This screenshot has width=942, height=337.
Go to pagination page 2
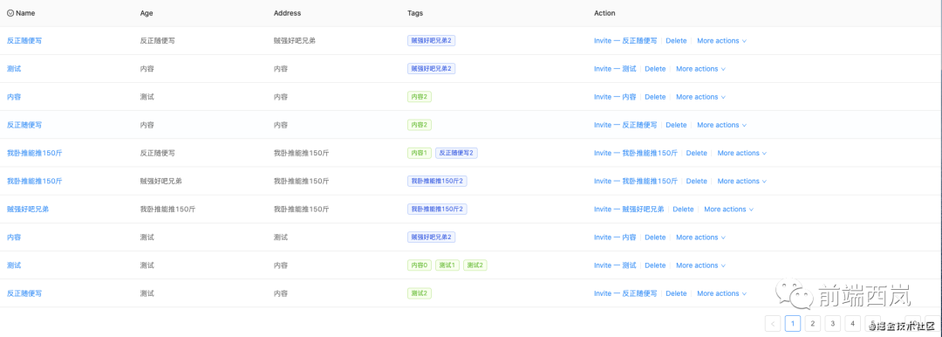812,324
